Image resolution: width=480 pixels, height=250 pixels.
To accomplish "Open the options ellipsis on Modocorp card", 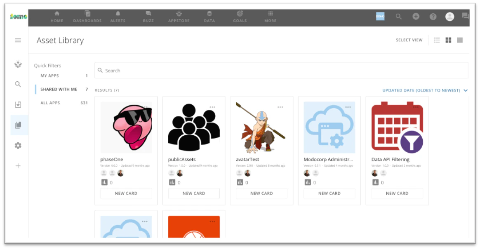I will 348,107.
